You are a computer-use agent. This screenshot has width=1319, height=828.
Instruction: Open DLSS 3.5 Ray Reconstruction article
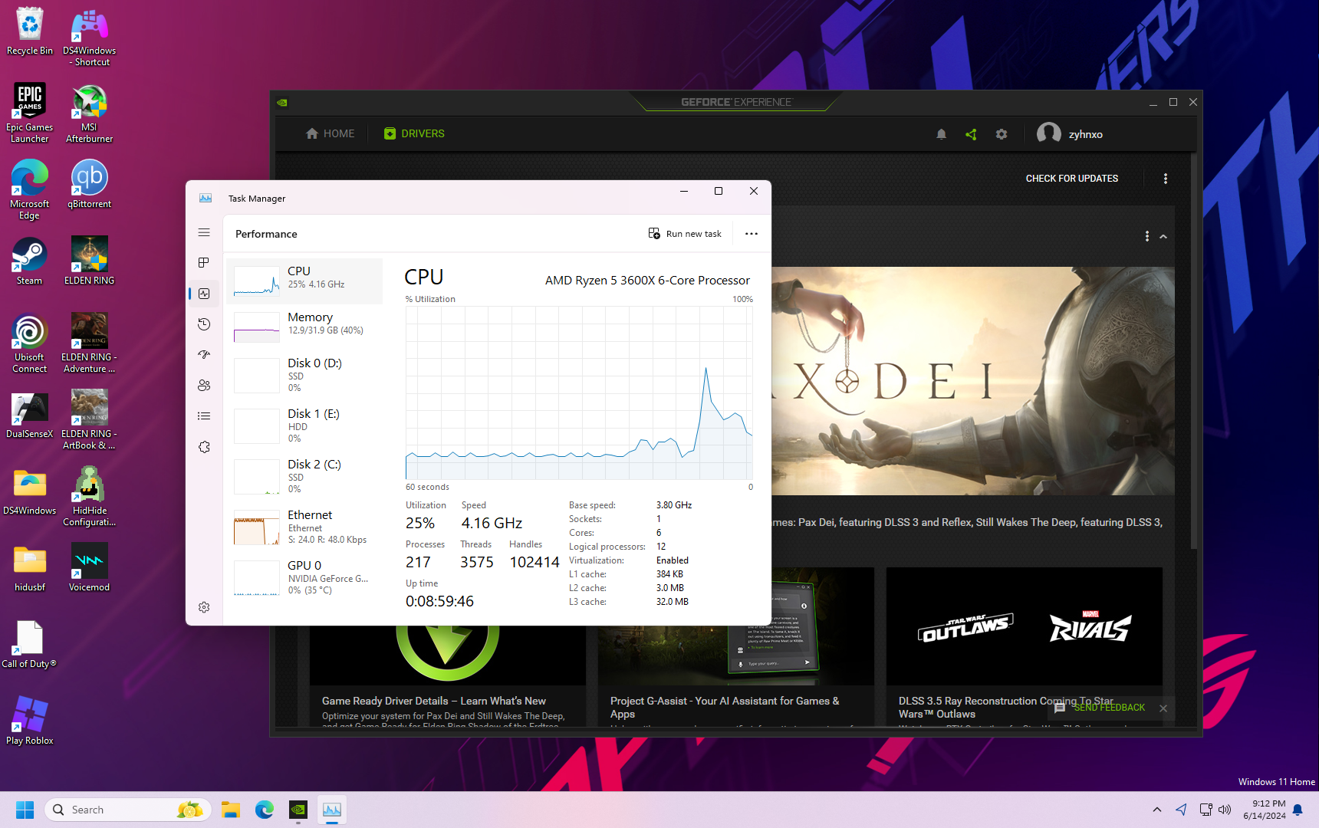(x=1025, y=647)
